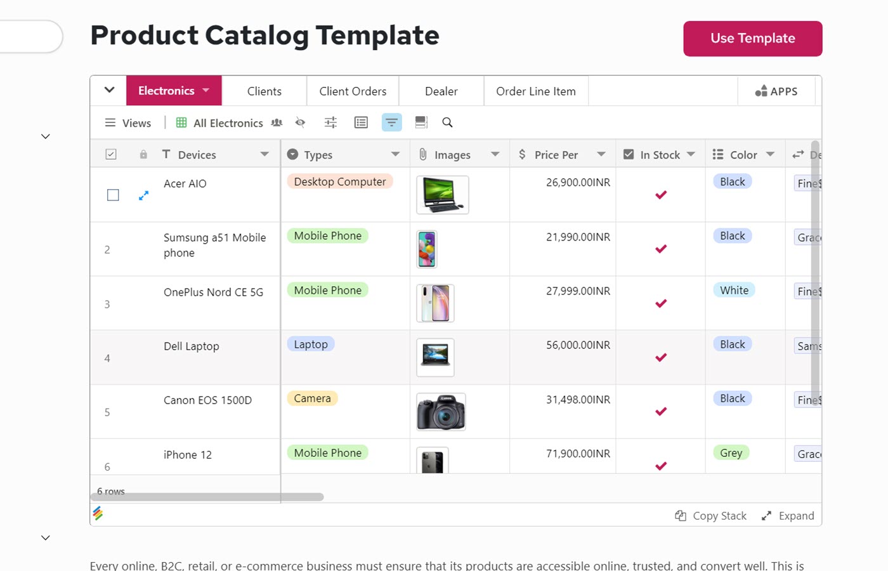
Task: Click the Images attachment paperclip icon
Action: [x=423, y=154]
